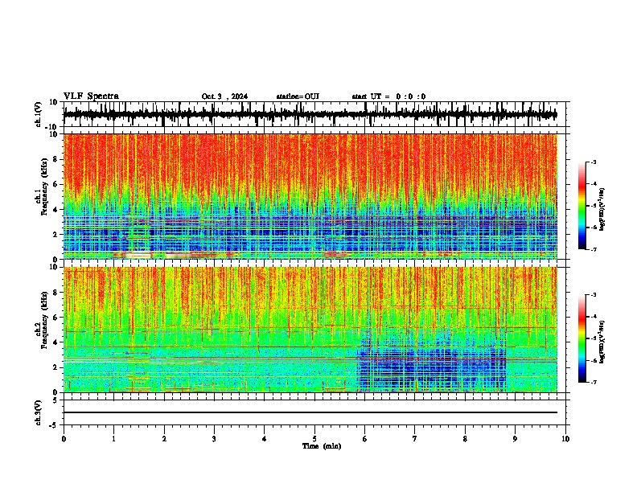Click time axis tick label 7
637x492 pixels.
(x=415, y=439)
